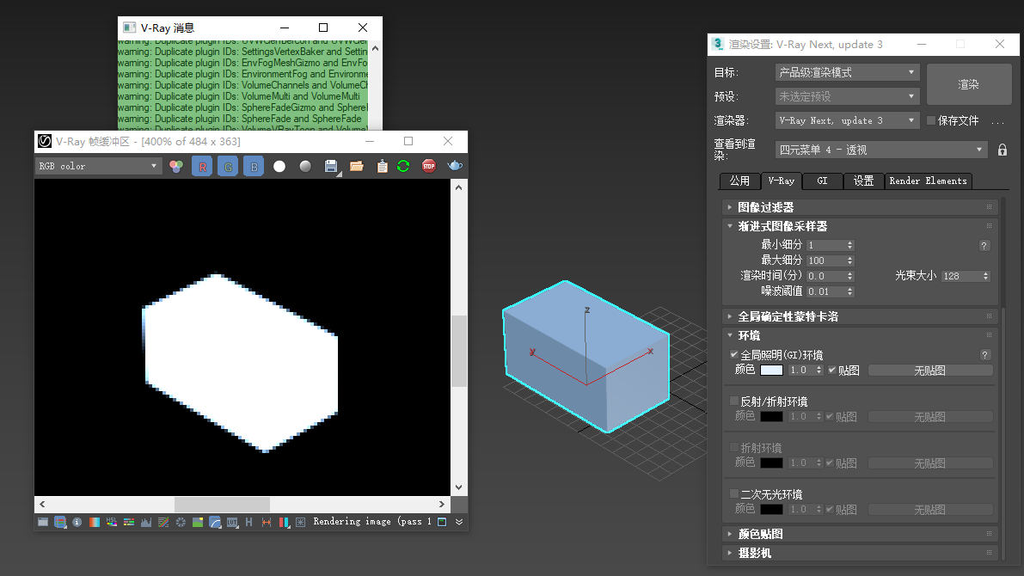Enable the 二次无光环境 checkbox
The image size is (1024, 576).
pyautogui.click(x=734, y=493)
